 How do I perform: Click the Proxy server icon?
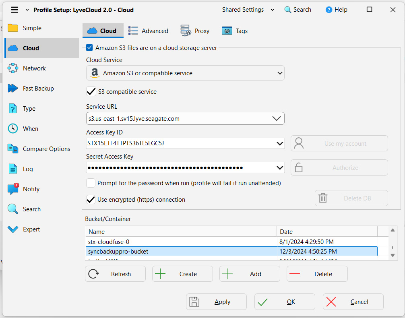[186, 31]
